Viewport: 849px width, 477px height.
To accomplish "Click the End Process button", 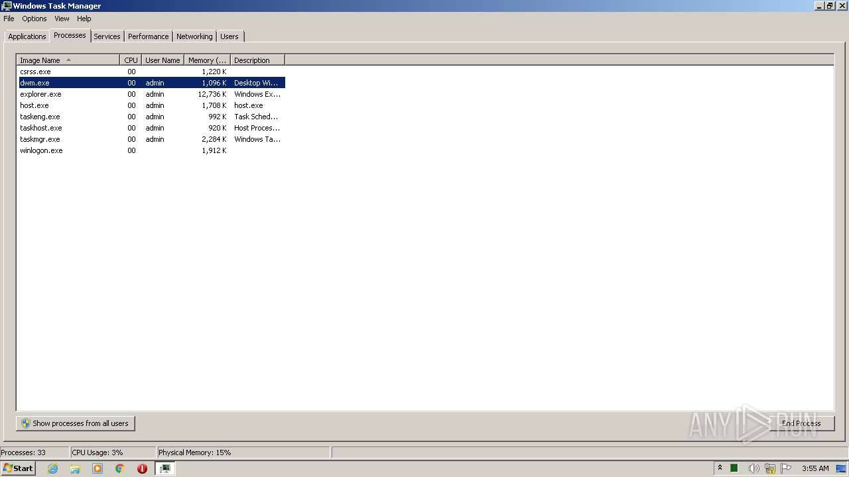I will (801, 423).
